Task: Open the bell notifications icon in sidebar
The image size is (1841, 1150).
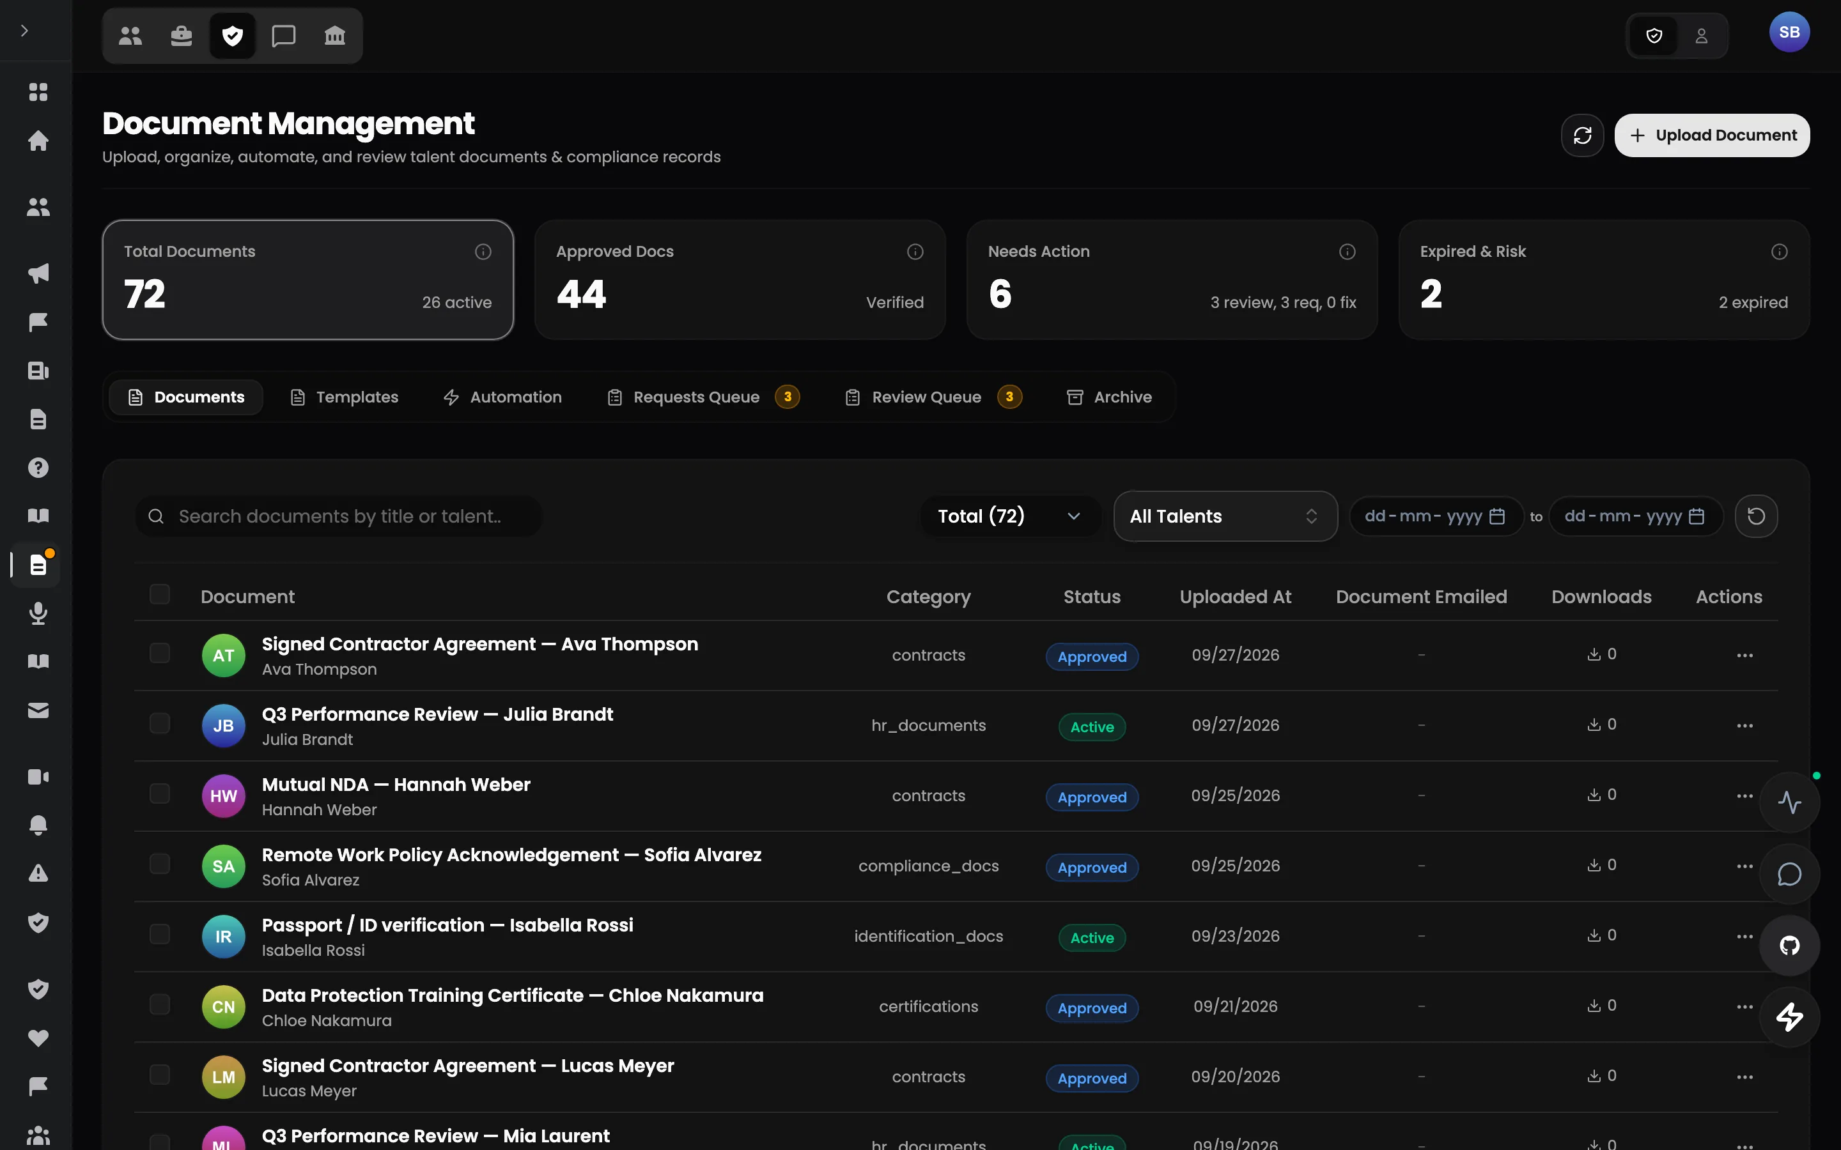Action: (38, 825)
